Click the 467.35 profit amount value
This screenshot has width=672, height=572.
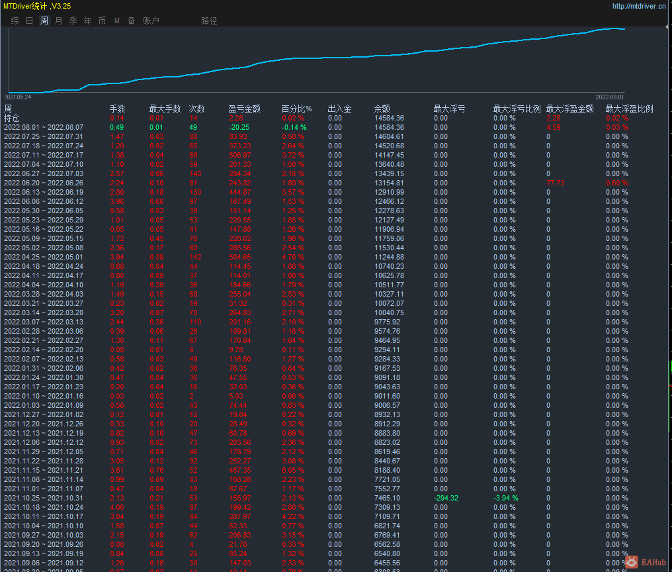pyautogui.click(x=240, y=470)
